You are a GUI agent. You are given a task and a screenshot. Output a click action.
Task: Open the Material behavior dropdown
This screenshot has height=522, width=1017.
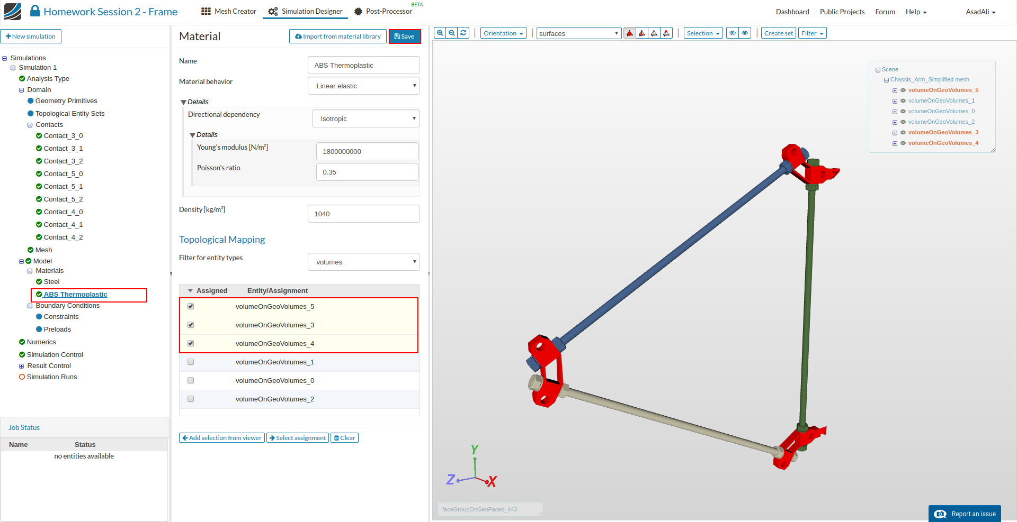coord(364,86)
